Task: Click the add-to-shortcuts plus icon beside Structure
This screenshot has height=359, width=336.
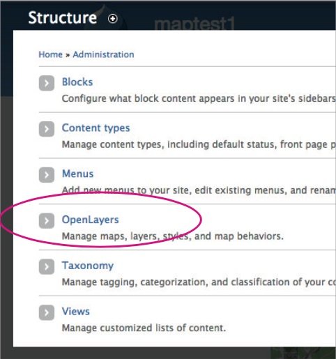Action: pos(113,19)
